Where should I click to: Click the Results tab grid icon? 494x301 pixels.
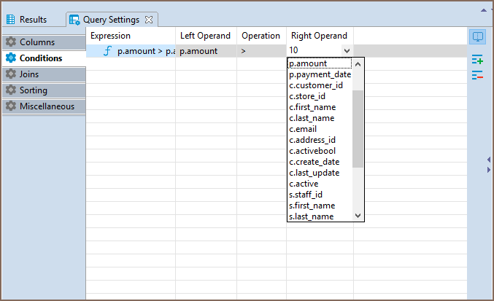coord(10,20)
